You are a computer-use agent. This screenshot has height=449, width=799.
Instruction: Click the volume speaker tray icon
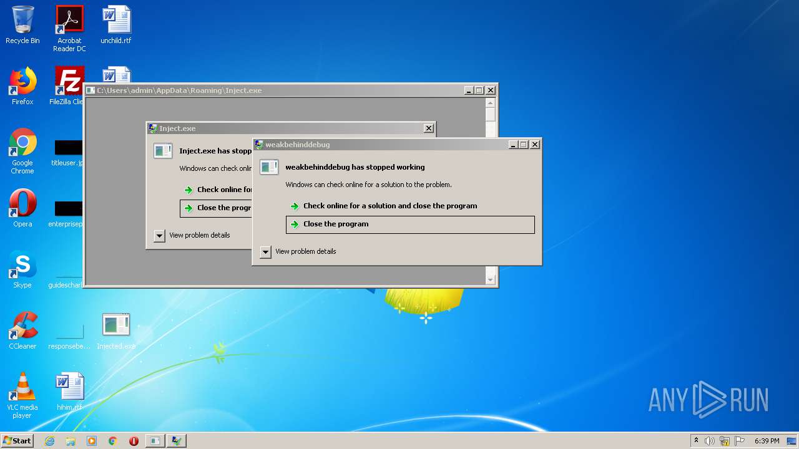[710, 441]
